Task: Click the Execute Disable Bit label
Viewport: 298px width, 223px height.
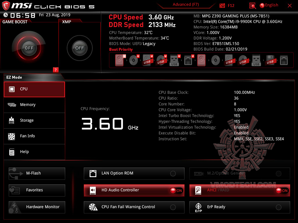Action: 177,133
